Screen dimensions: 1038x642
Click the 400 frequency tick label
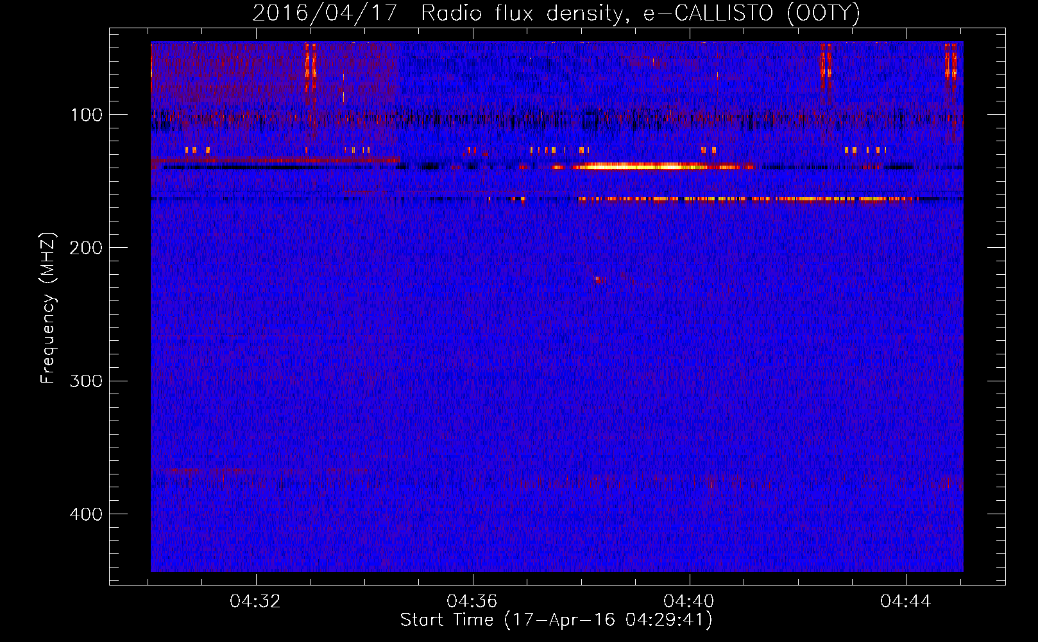pos(87,514)
